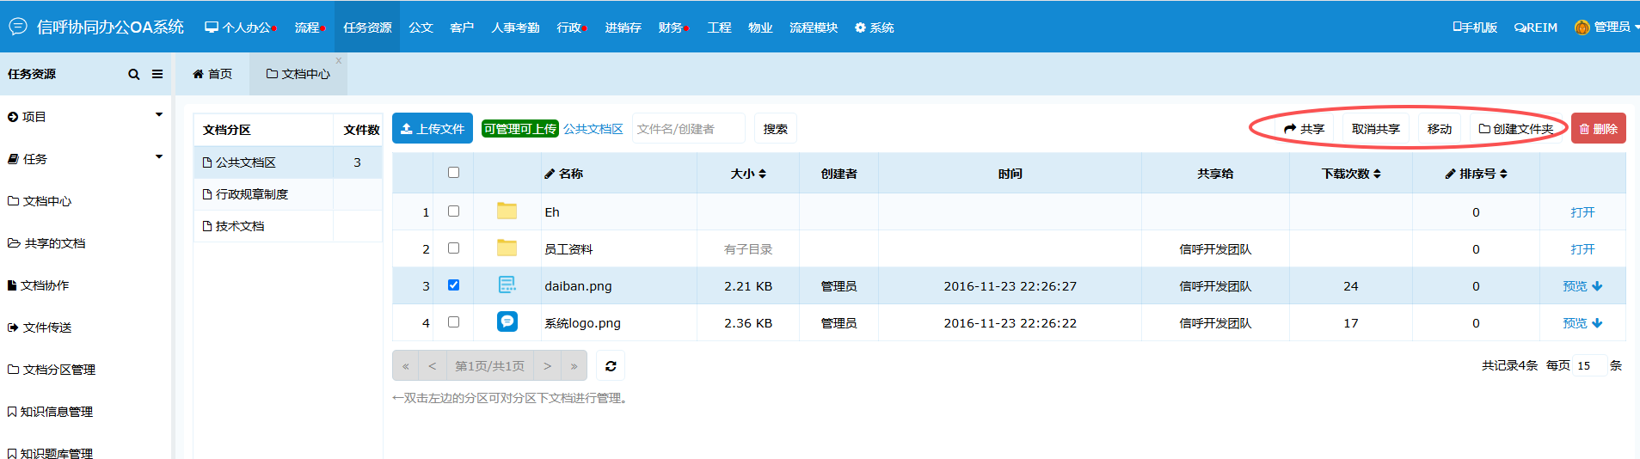Click the 系统logo.png thumbnail icon
This screenshot has width=1640, height=459.
pos(507,322)
